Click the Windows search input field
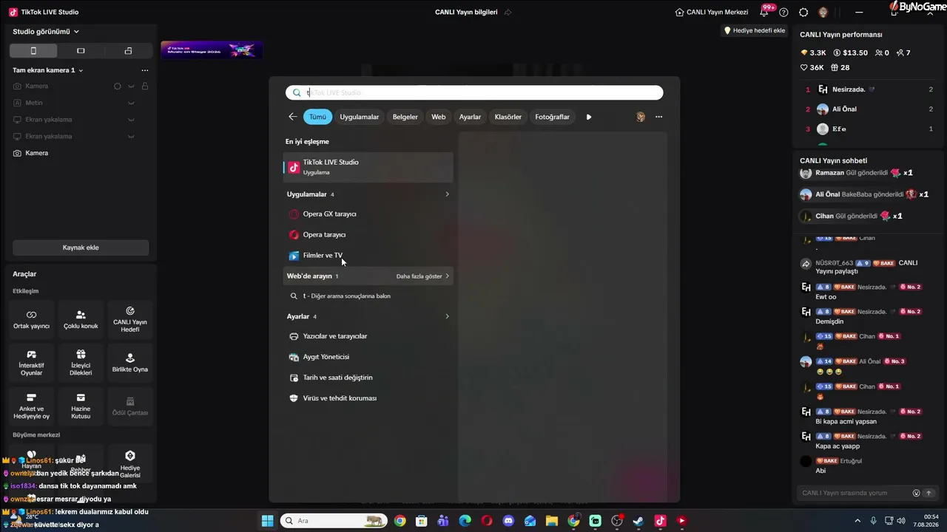Image resolution: width=947 pixels, height=532 pixels. point(474,92)
